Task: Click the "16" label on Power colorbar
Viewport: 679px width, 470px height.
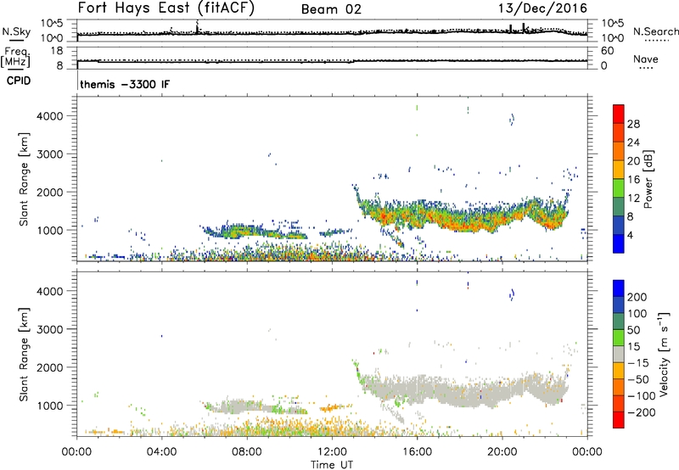Action: pyautogui.click(x=633, y=180)
